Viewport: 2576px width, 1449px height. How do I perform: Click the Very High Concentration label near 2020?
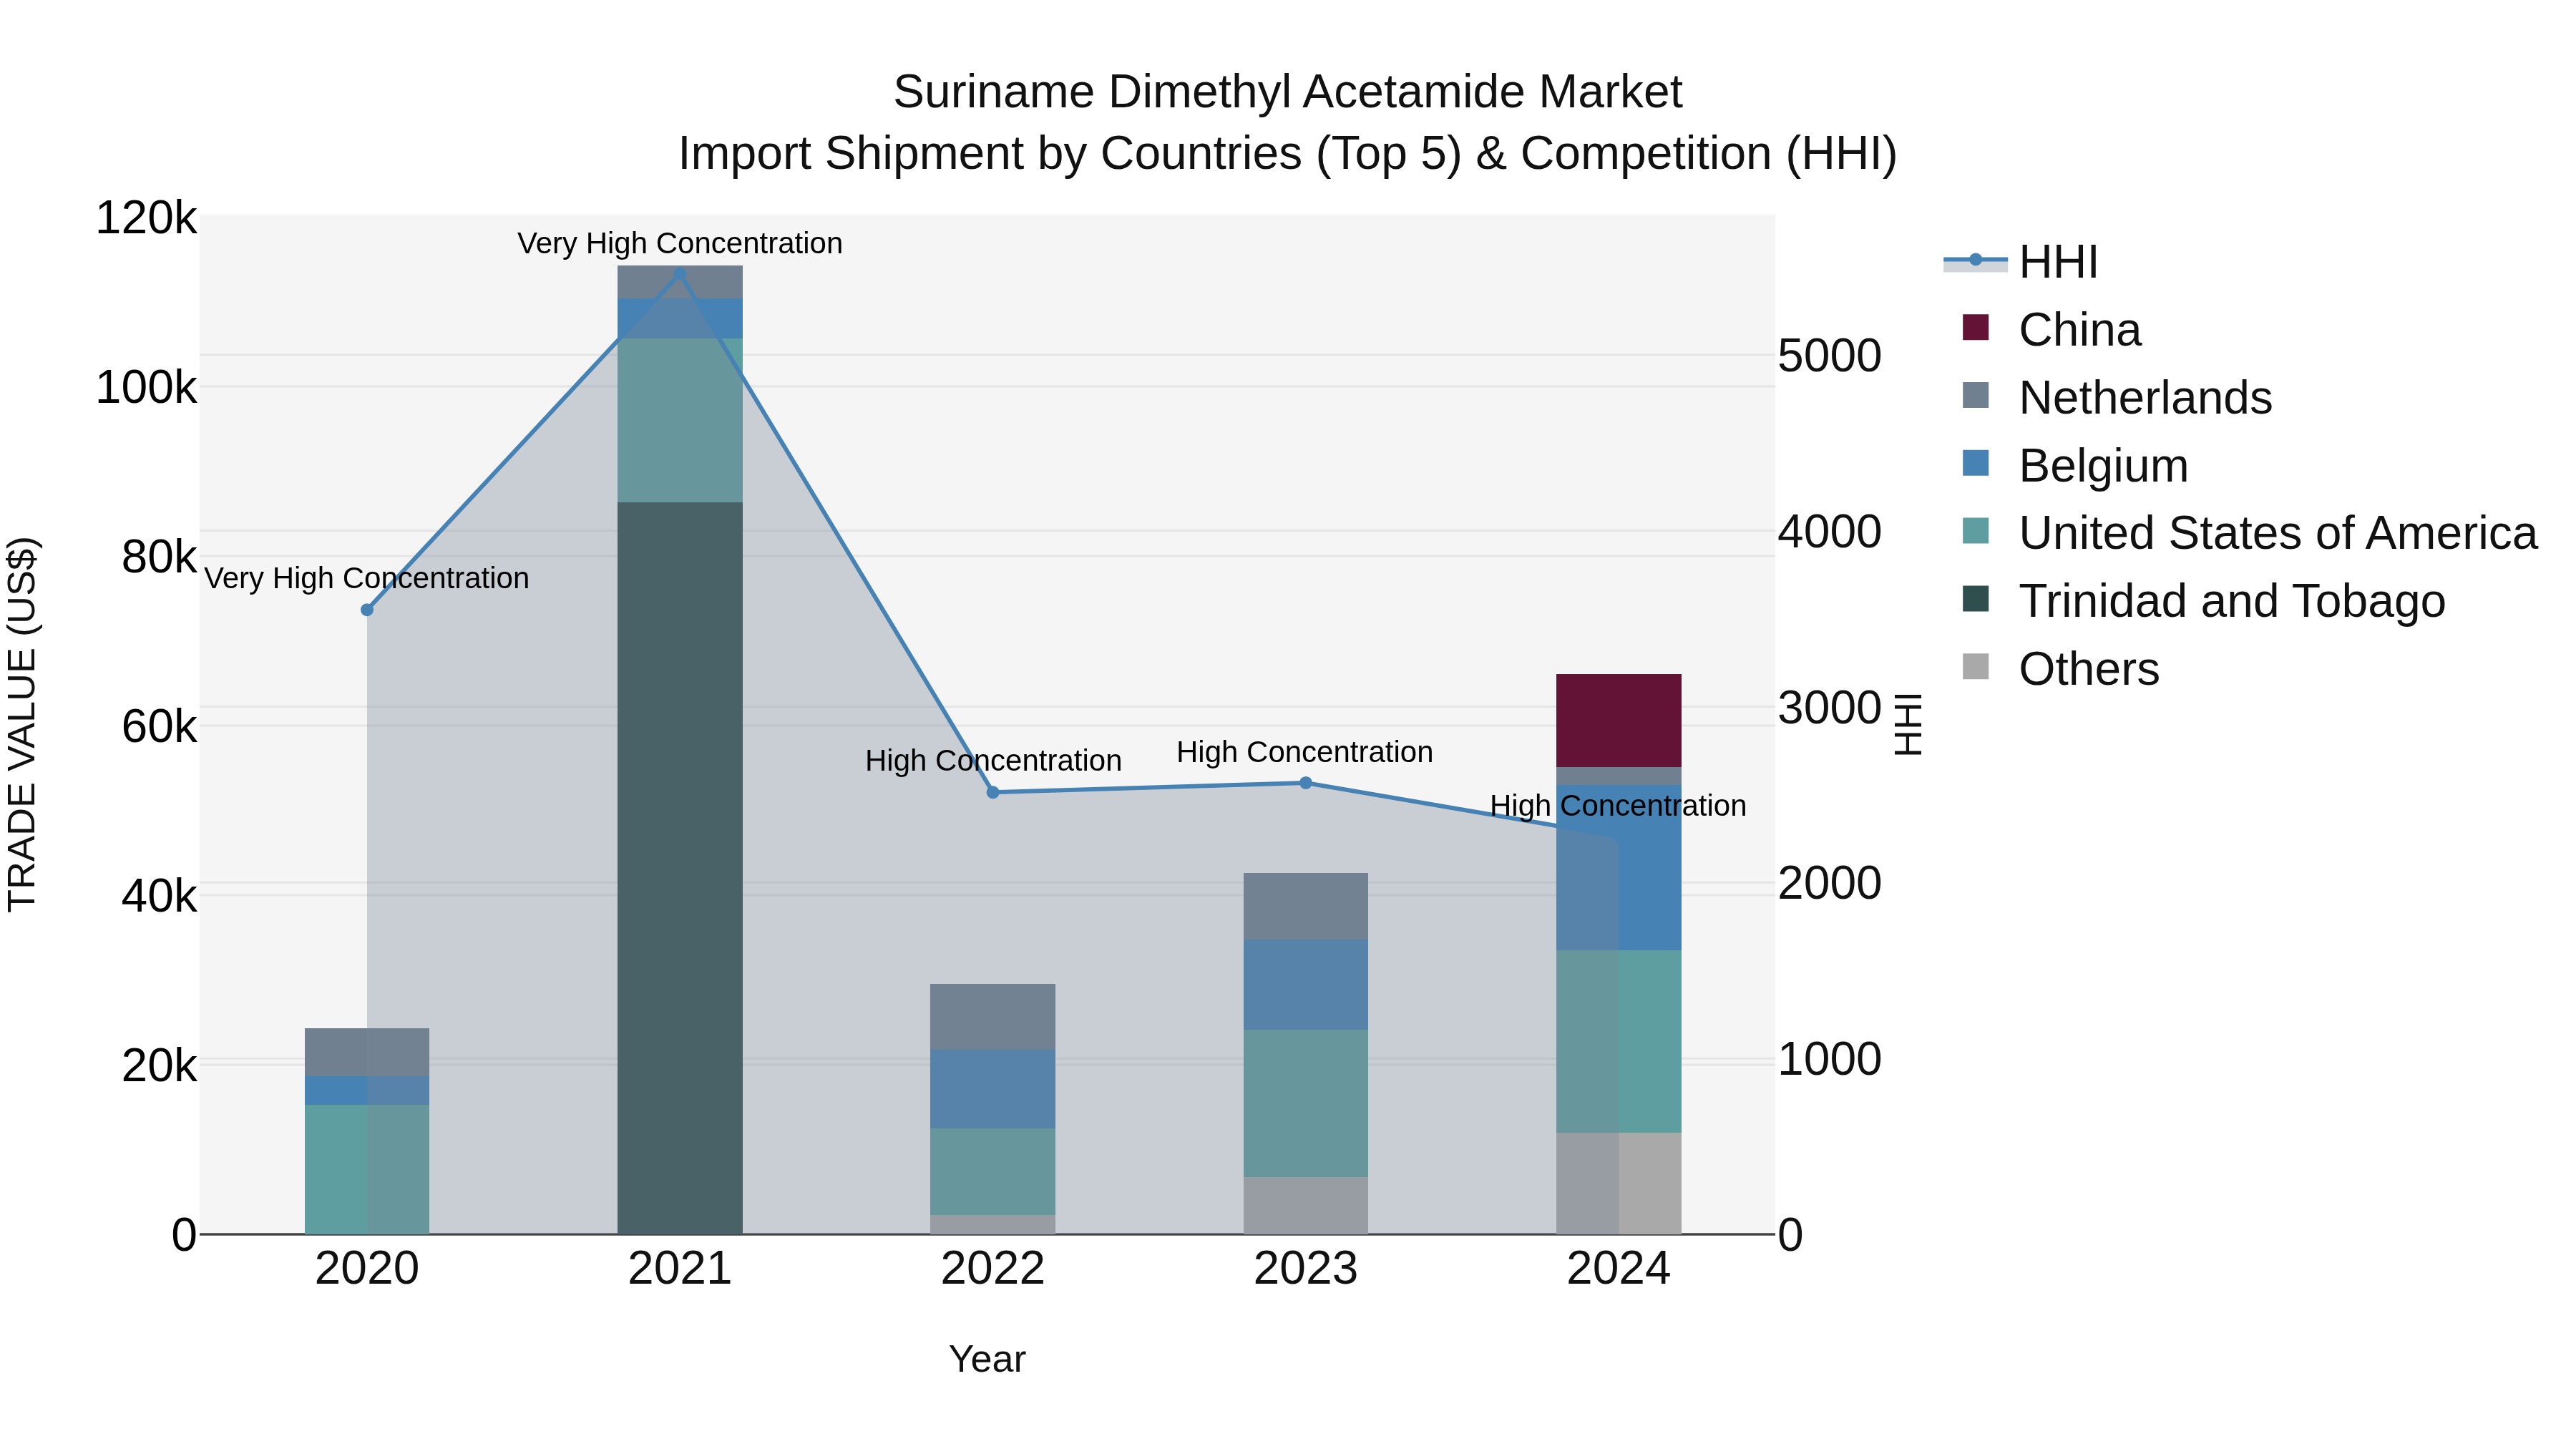(x=367, y=578)
